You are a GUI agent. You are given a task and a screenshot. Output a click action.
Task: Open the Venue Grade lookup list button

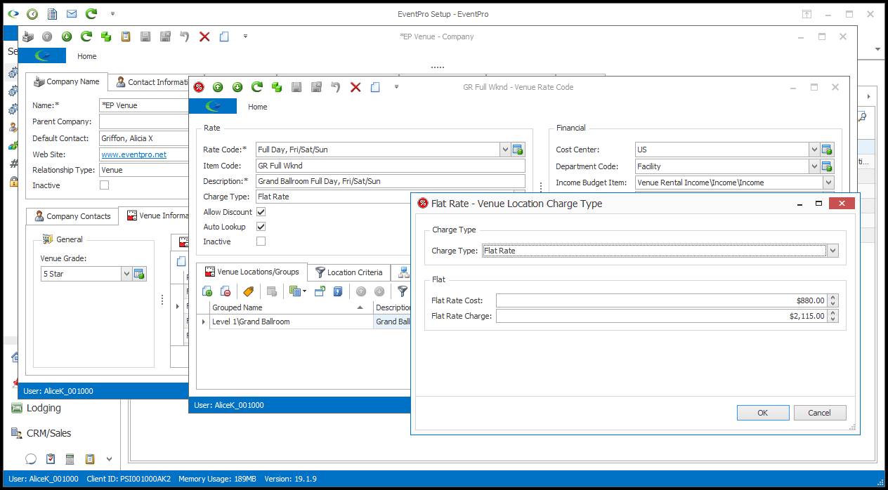139,274
